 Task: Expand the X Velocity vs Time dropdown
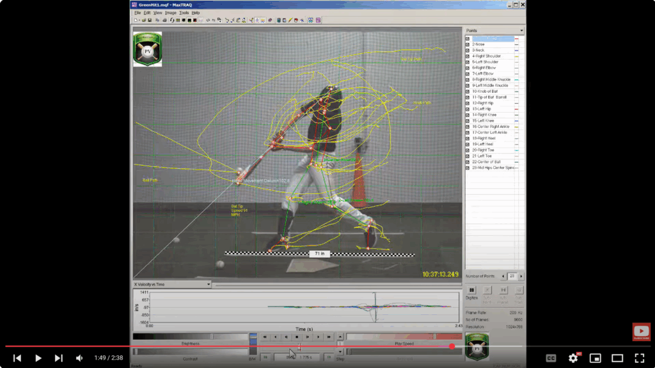tap(209, 284)
